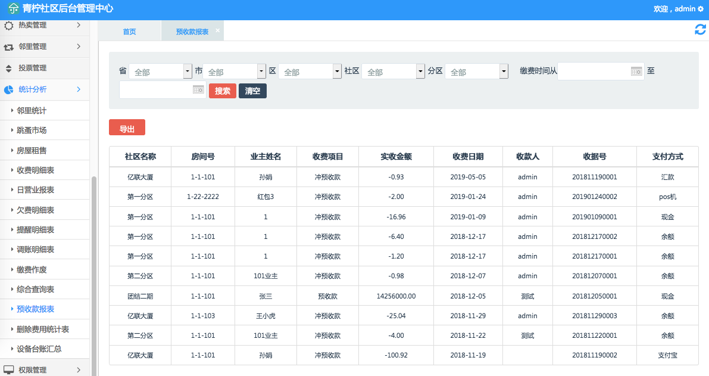Collapse the 统计分析 menu chevron
This screenshot has width=709, height=376.
(x=79, y=89)
